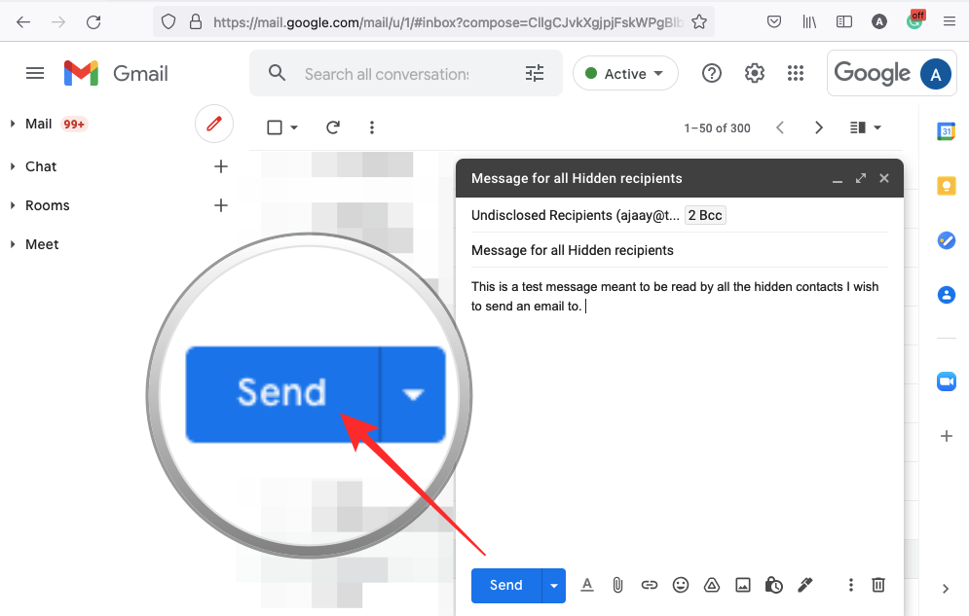This screenshot has height=616, width=969.
Task: Discard the draft with the trash icon
Action: click(878, 585)
